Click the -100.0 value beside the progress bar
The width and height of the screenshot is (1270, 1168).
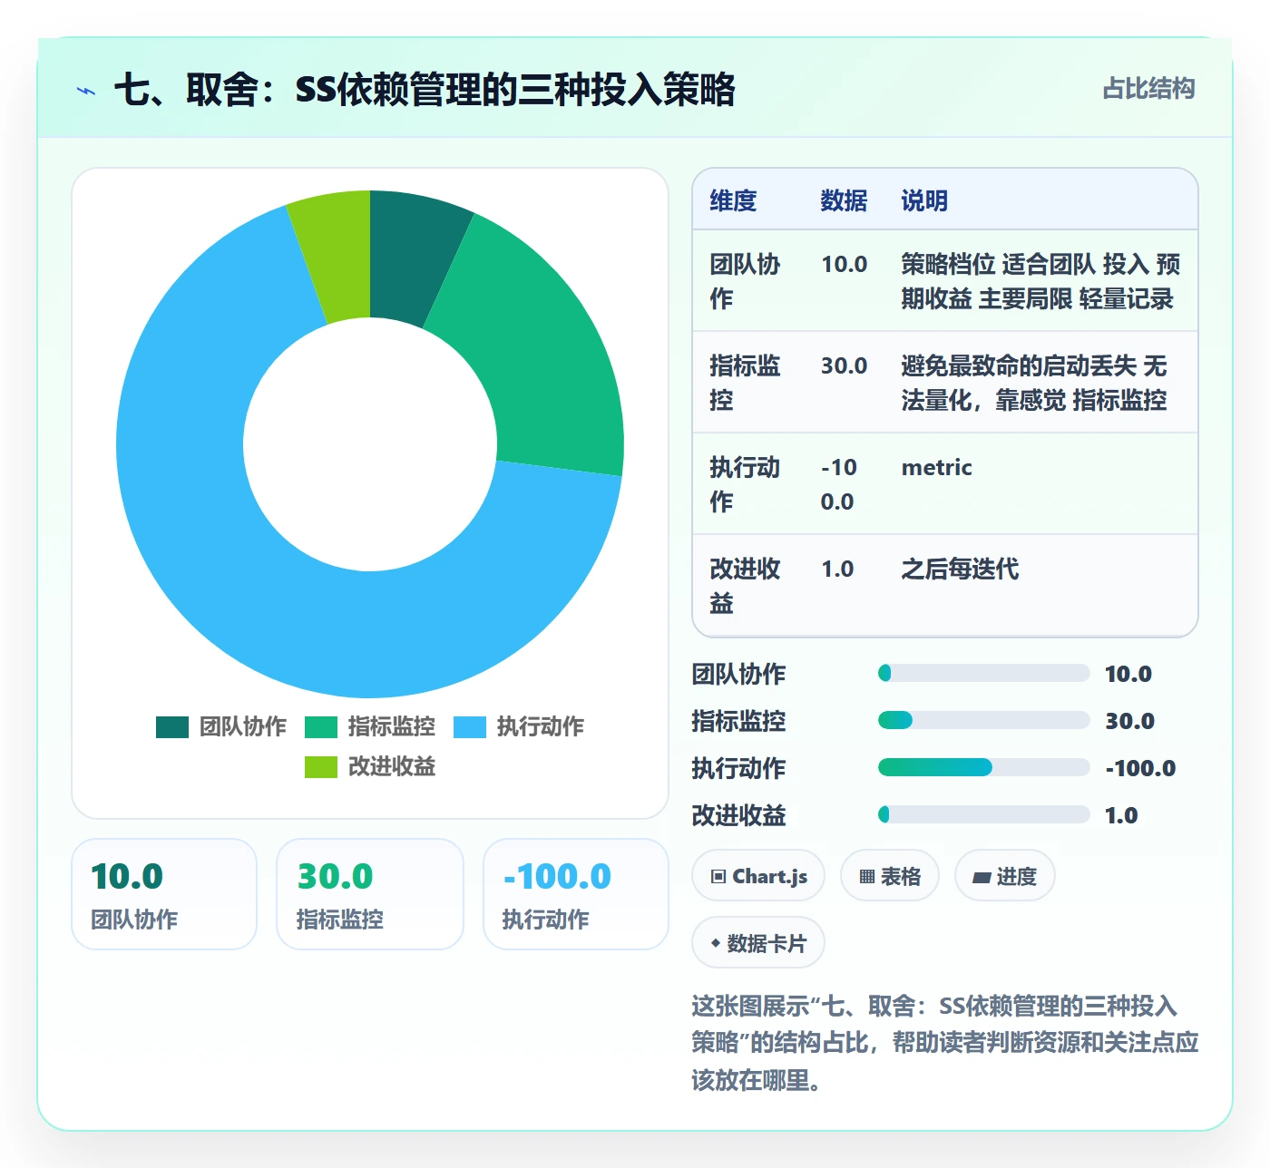click(1140, 768)
